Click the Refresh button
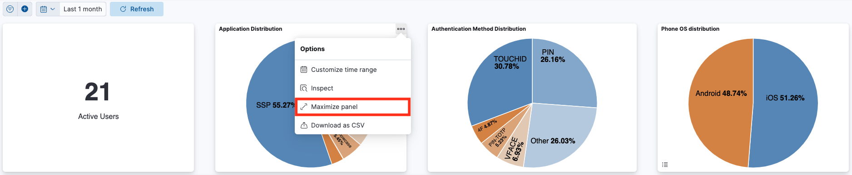Viewport: 852px width, 175px height. 137,9
